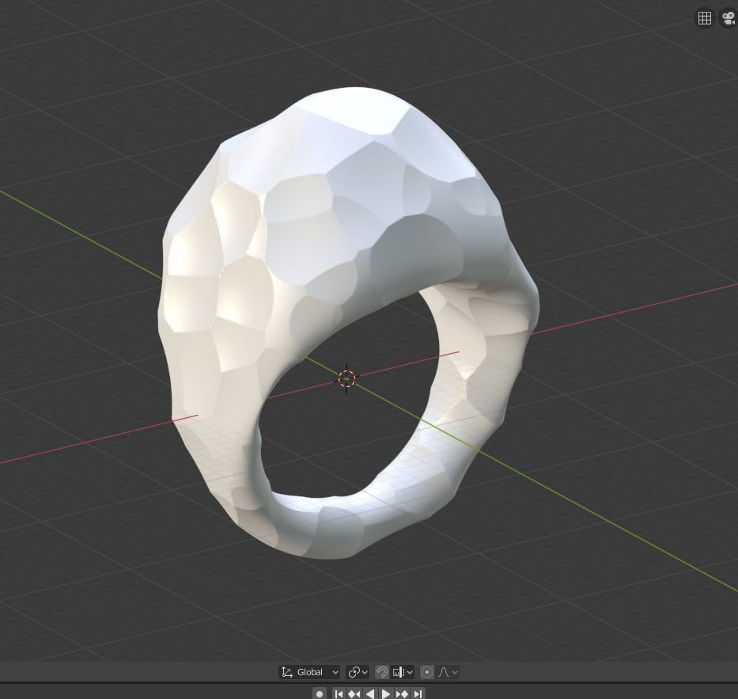Toggle snapping magnet button
The height and width of the screenshot is (699, 738).
[x=382, y=672]
